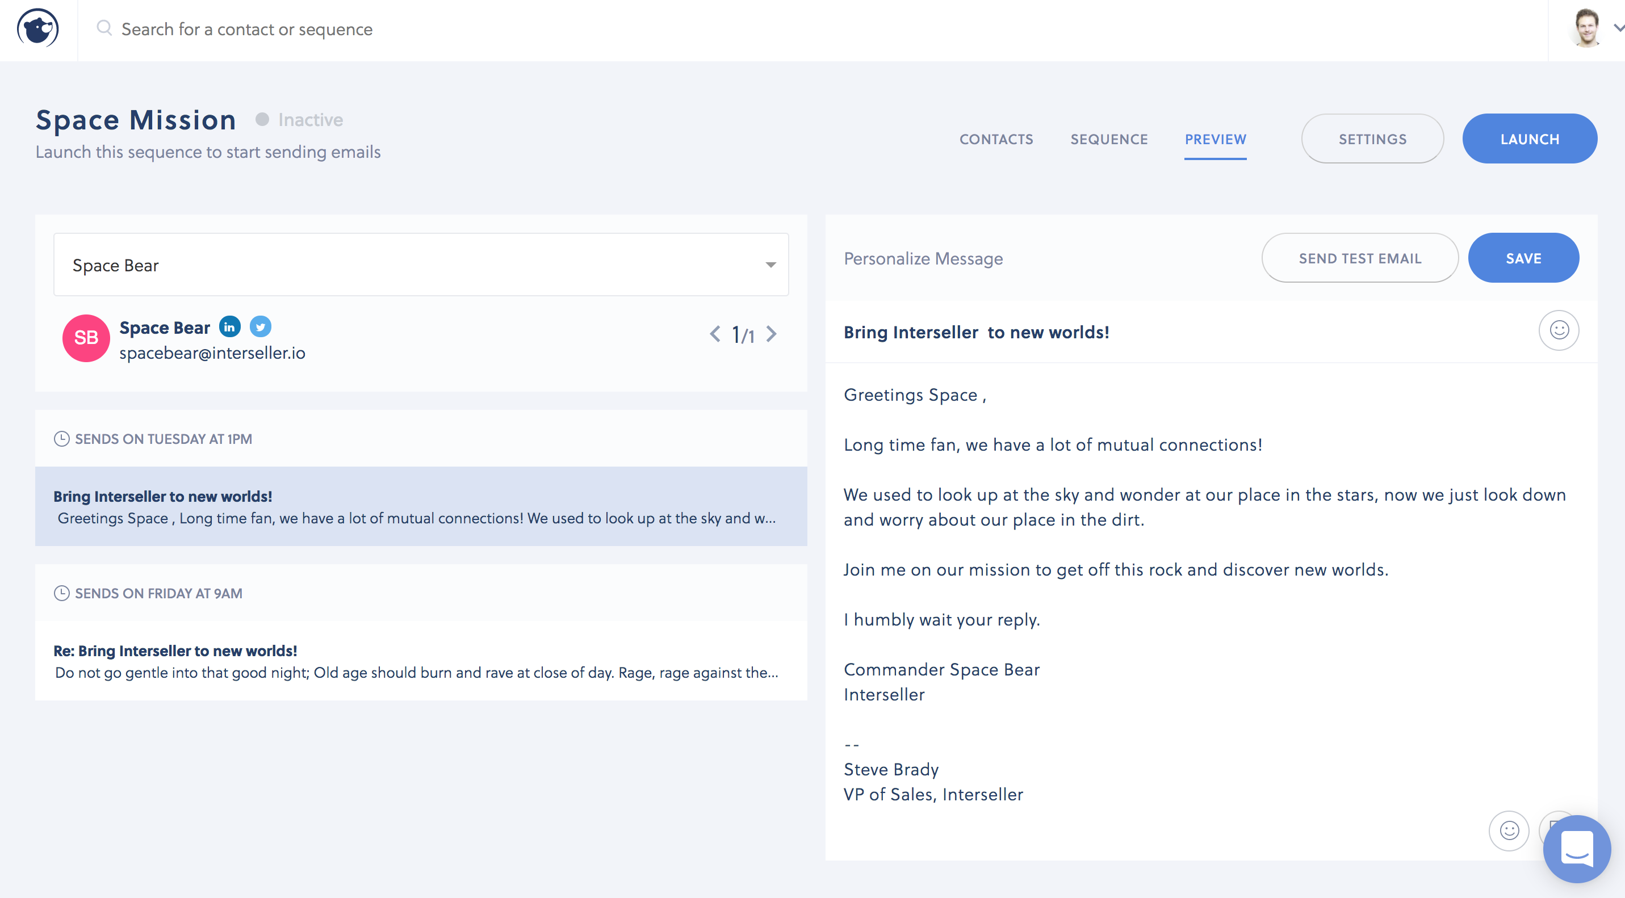Click the search magnifier icon
Screen dimensions: 1625x898
click(104, 28)
